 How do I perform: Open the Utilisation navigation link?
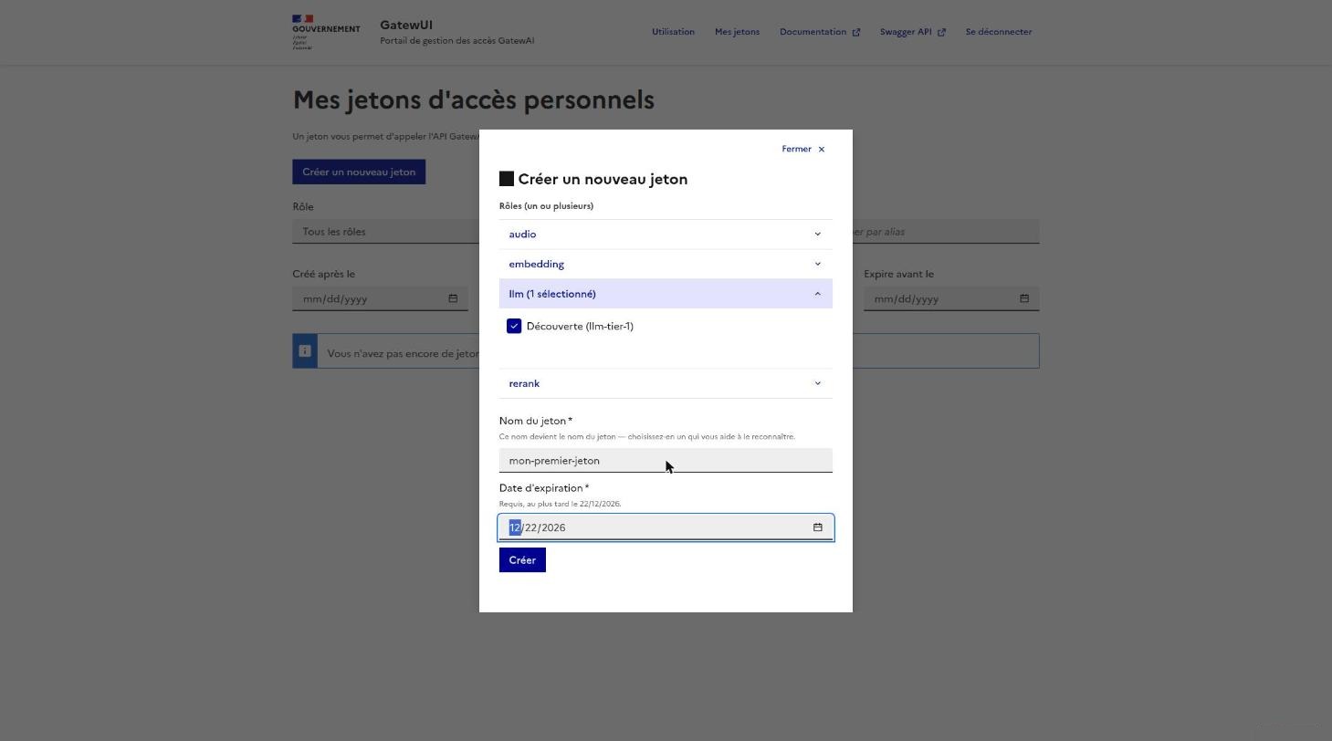click(673, 32)
